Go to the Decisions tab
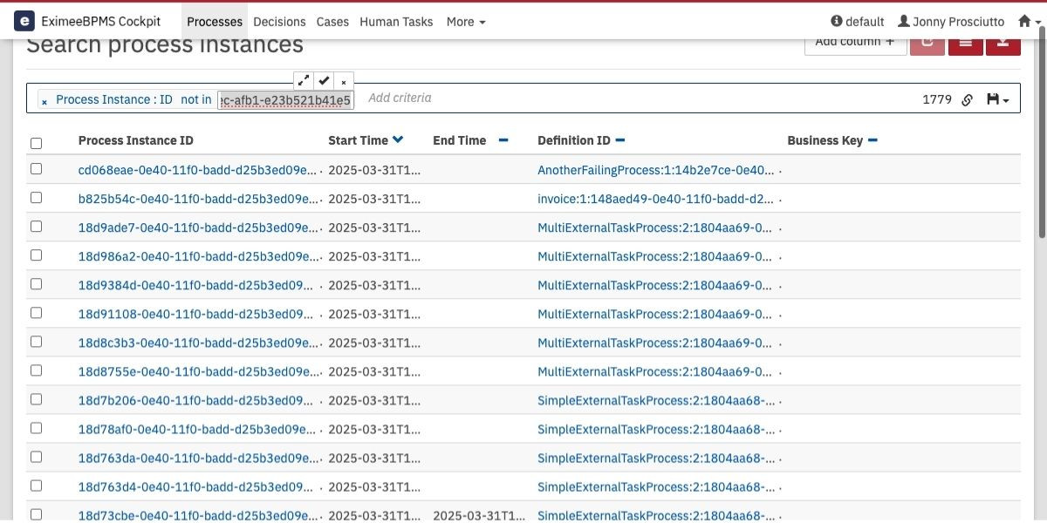The height and width of the screenshot is (523, 1047). (279, 22)
